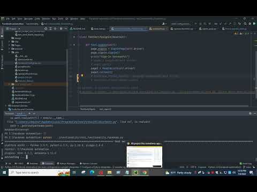Open the Python Console tool window

pyautogui.click(x=88, y=163)
